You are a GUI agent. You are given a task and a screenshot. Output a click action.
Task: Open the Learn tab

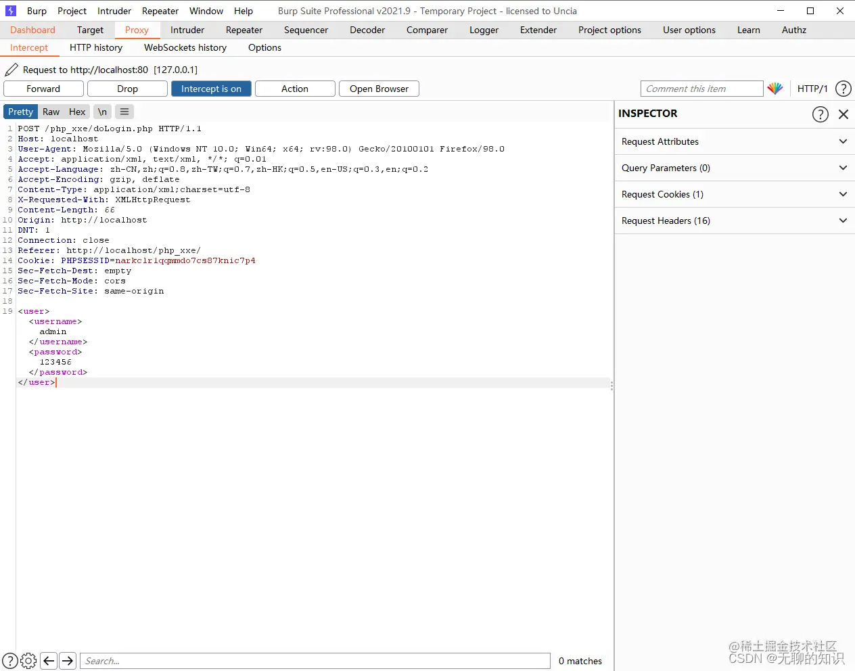(749, 30)
